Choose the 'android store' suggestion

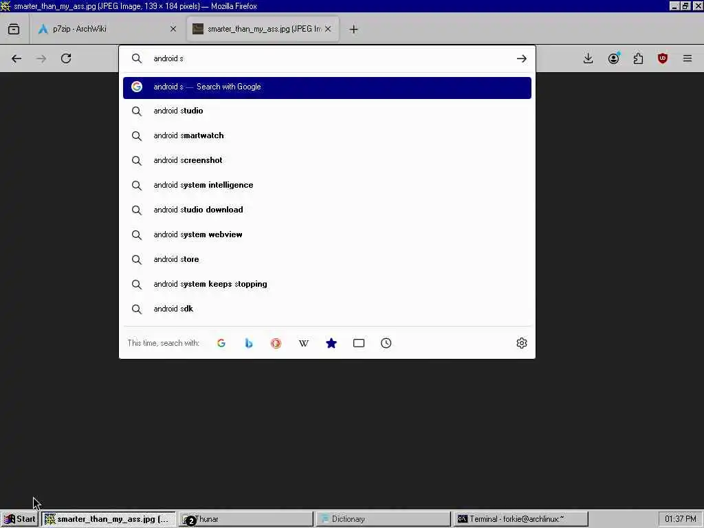click(x=327, y=259)
